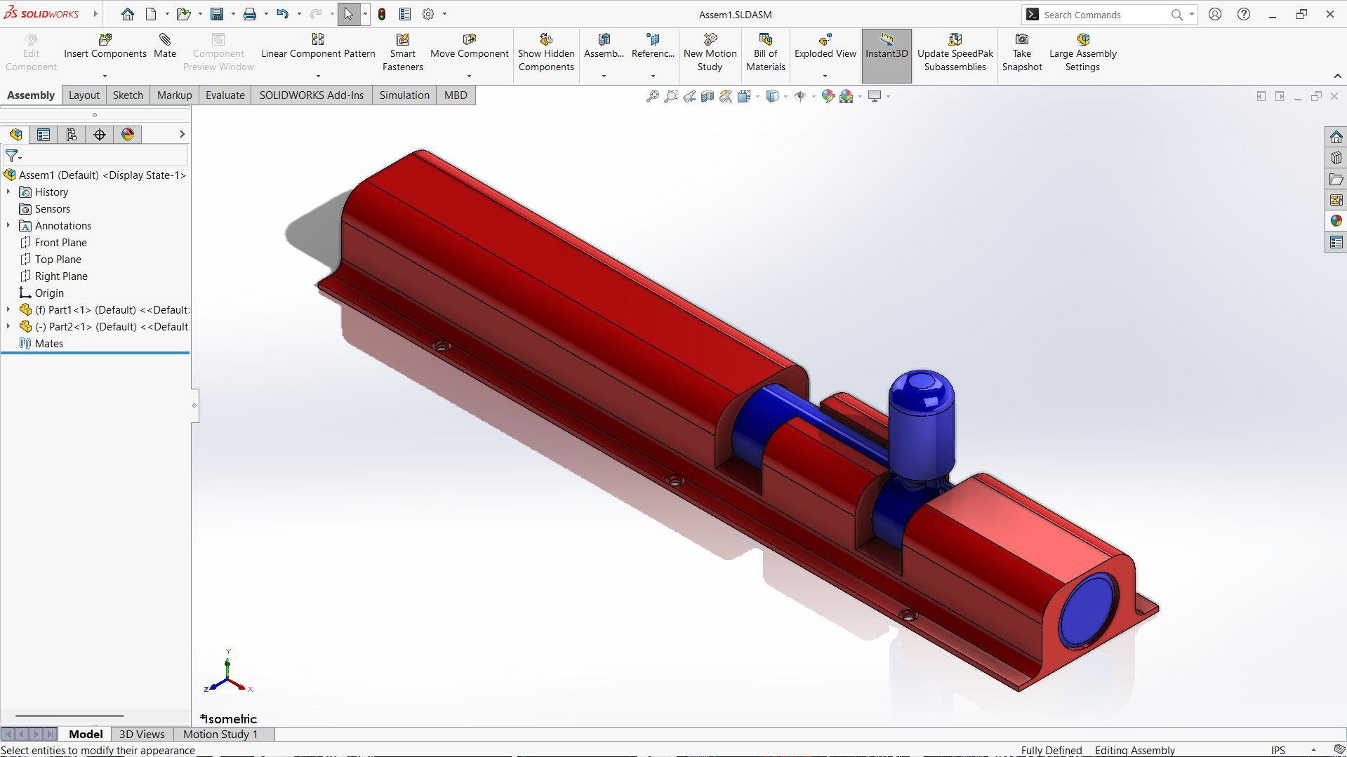Image resolution: width=1347 pixels, height=757 pixels.
Task: Open the ConfigurationManager tab icon
Action: [72, 135]
